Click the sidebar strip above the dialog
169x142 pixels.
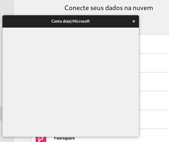tap(7, 7)
